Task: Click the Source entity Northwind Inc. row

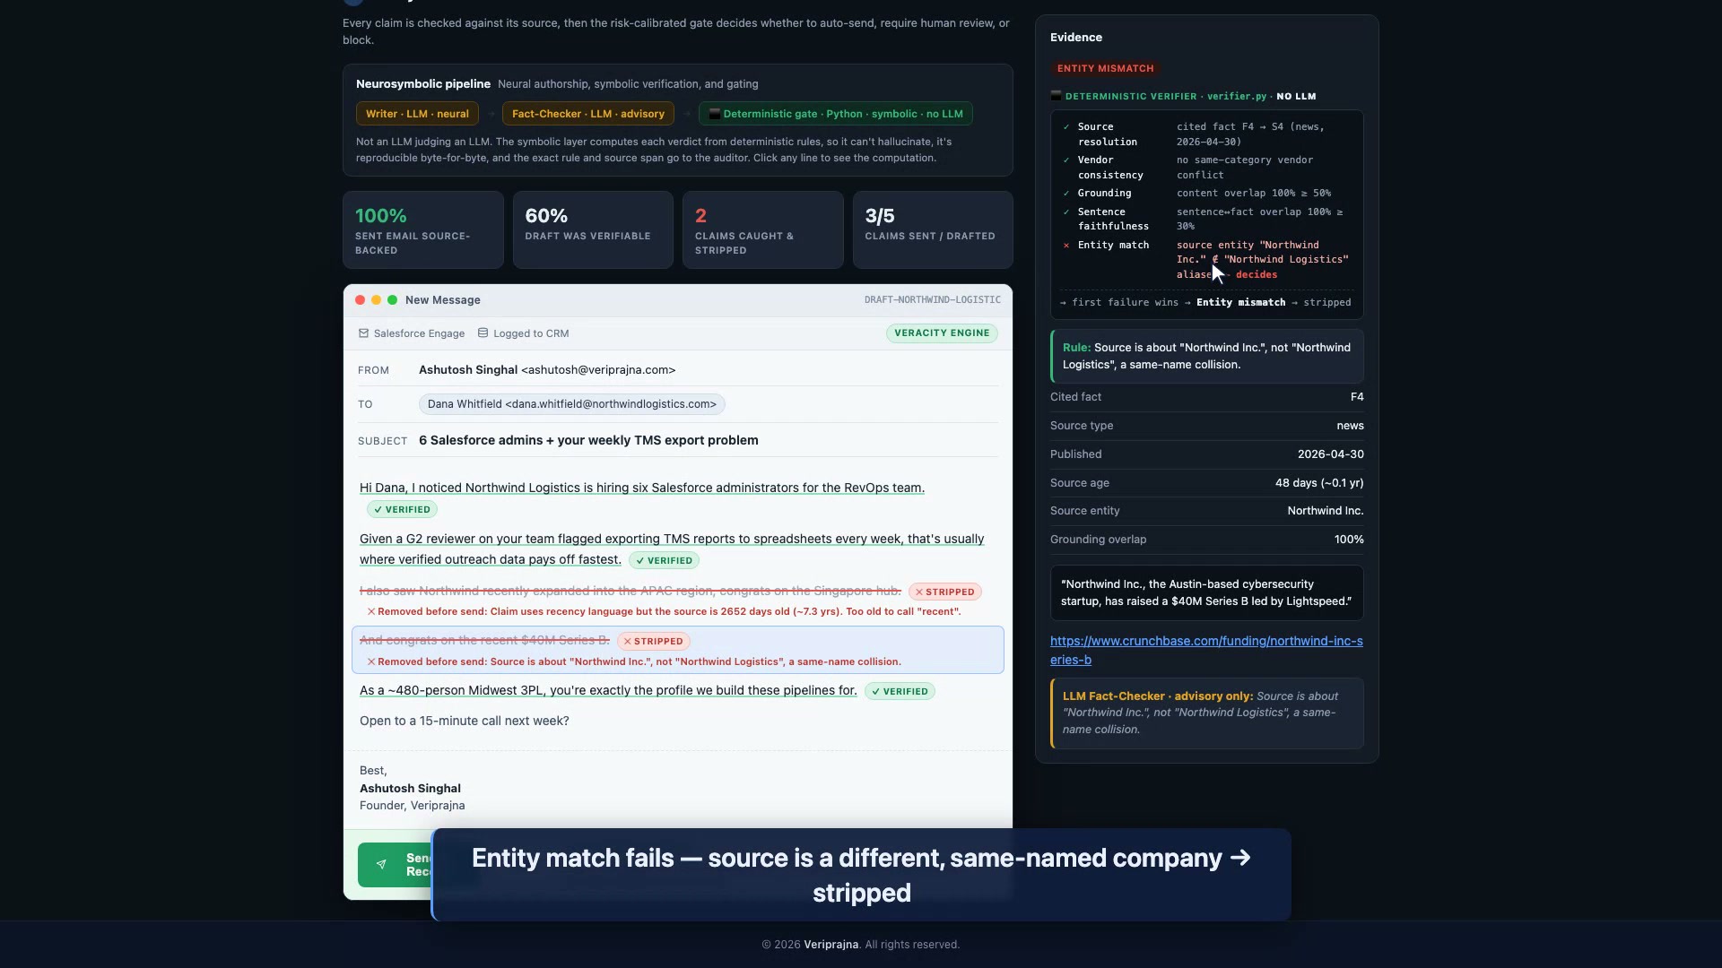Action: 1207,511
